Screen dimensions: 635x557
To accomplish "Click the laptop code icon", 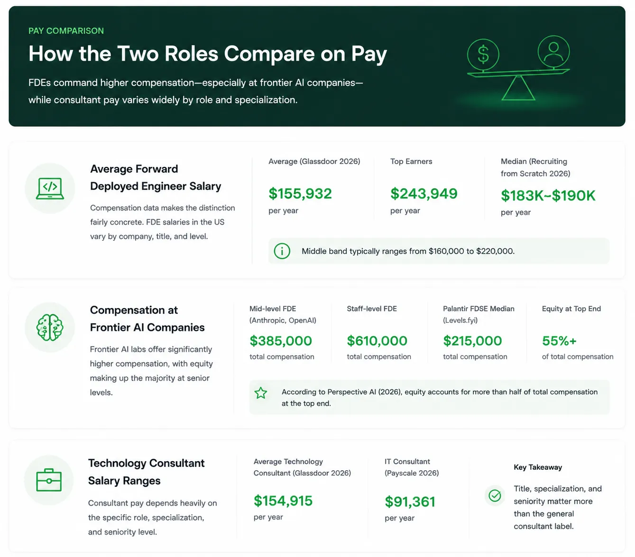I will (50, 189).
